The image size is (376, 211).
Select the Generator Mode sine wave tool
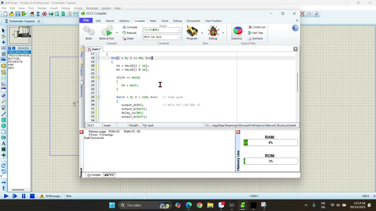pos(4,96)
